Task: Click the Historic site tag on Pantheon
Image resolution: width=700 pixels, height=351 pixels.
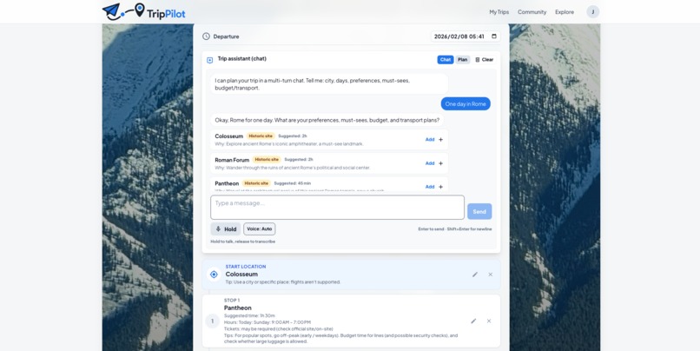Action: point(257,183)
